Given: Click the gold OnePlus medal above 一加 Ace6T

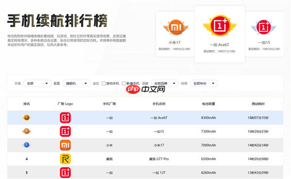Looking at the screenshot, I should click(220, 26).
